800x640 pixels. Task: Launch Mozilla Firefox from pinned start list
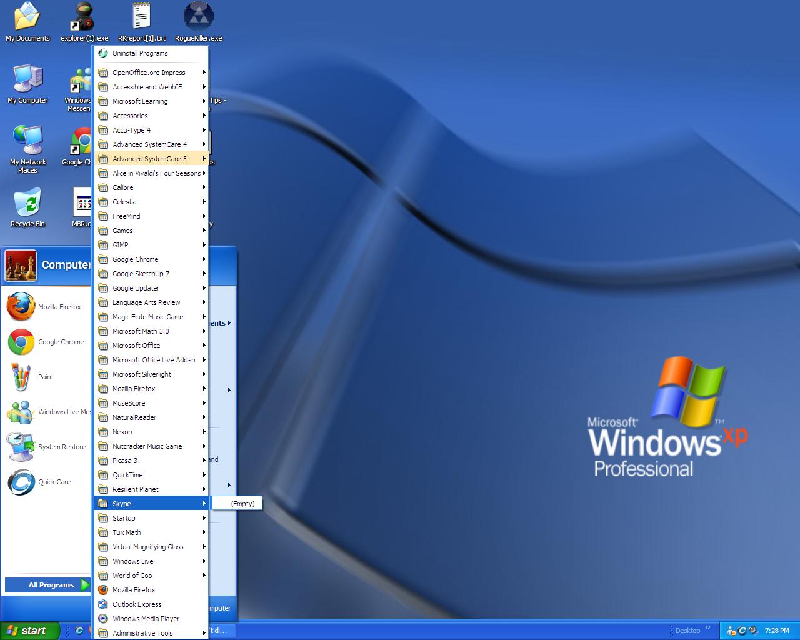click(47, 307)
